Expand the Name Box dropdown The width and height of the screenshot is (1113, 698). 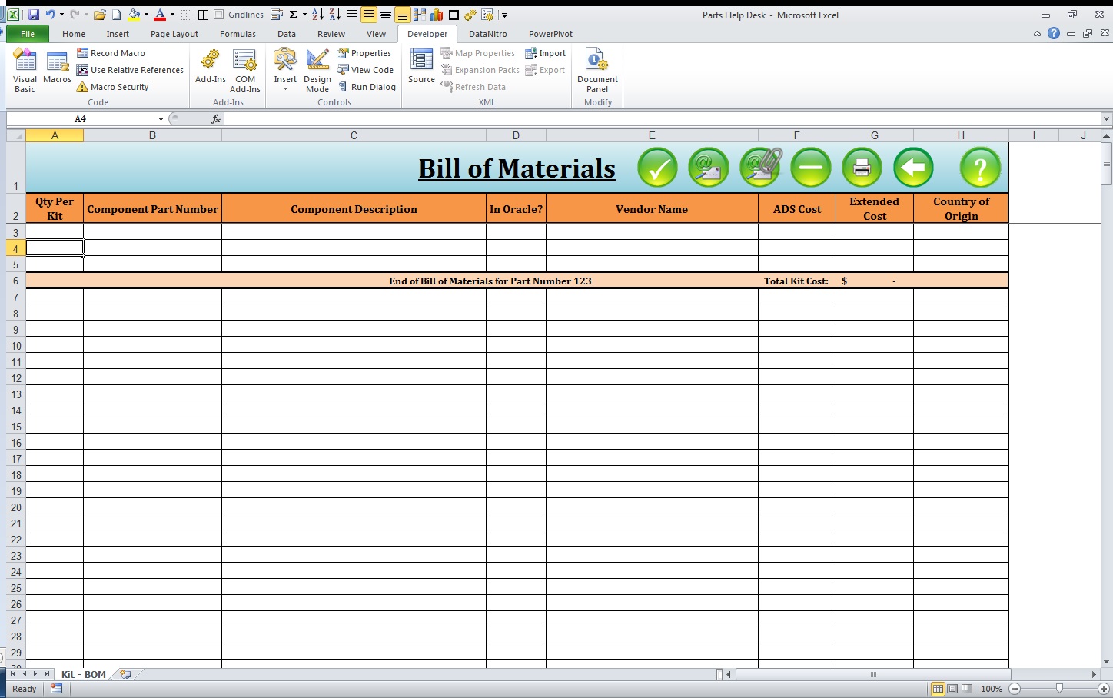pos(161,119)
